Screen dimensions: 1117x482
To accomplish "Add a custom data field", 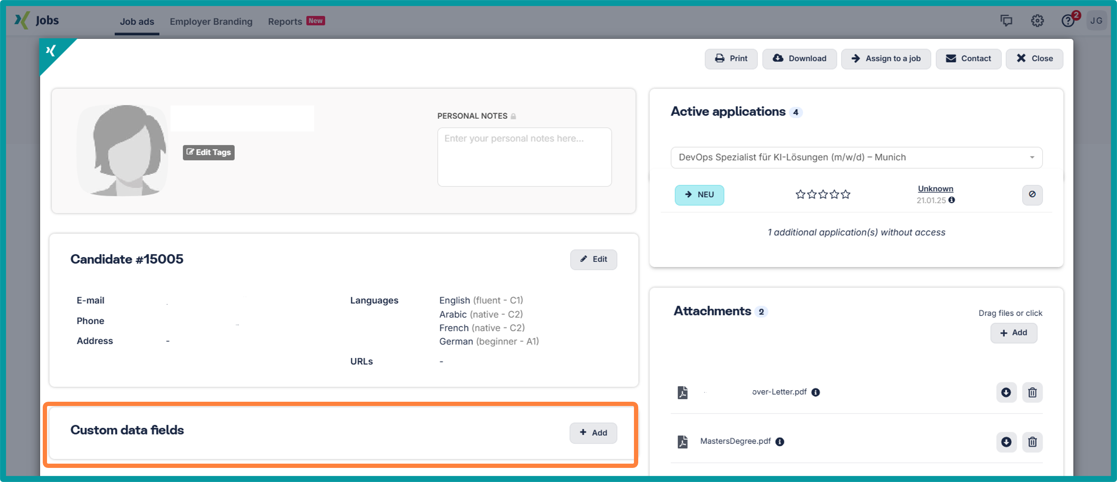I will click(x=593, y=432).
